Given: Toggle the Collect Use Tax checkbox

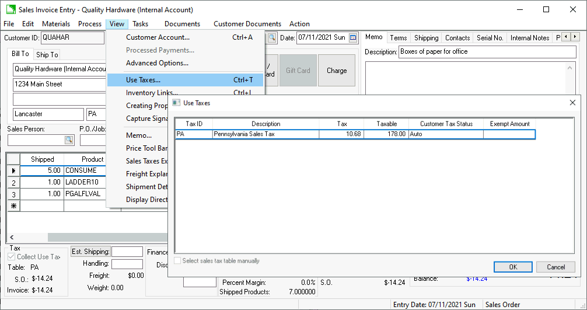Looking at the screenshot, I should pyautogui.click(x=12, y=257).
